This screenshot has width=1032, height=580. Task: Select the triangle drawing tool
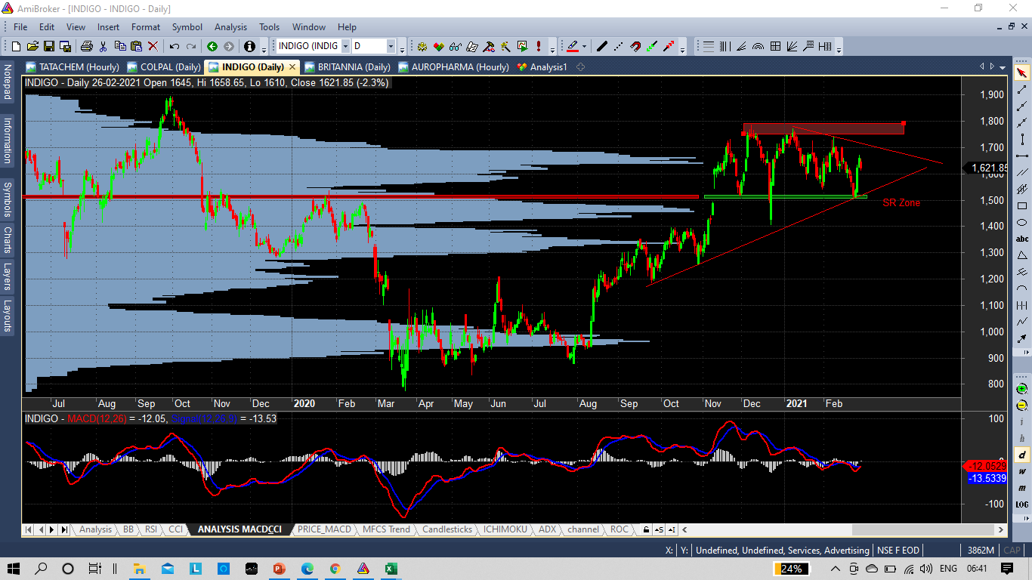[1022, 255]
